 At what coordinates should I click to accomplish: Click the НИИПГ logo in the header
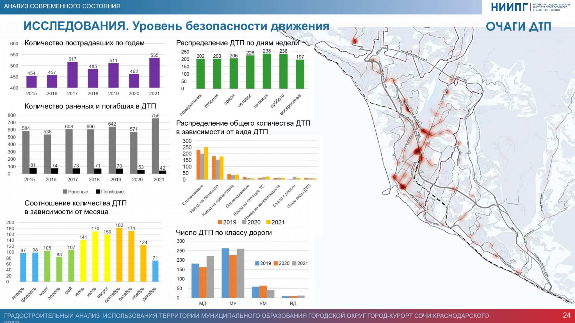tap(509, 7)
